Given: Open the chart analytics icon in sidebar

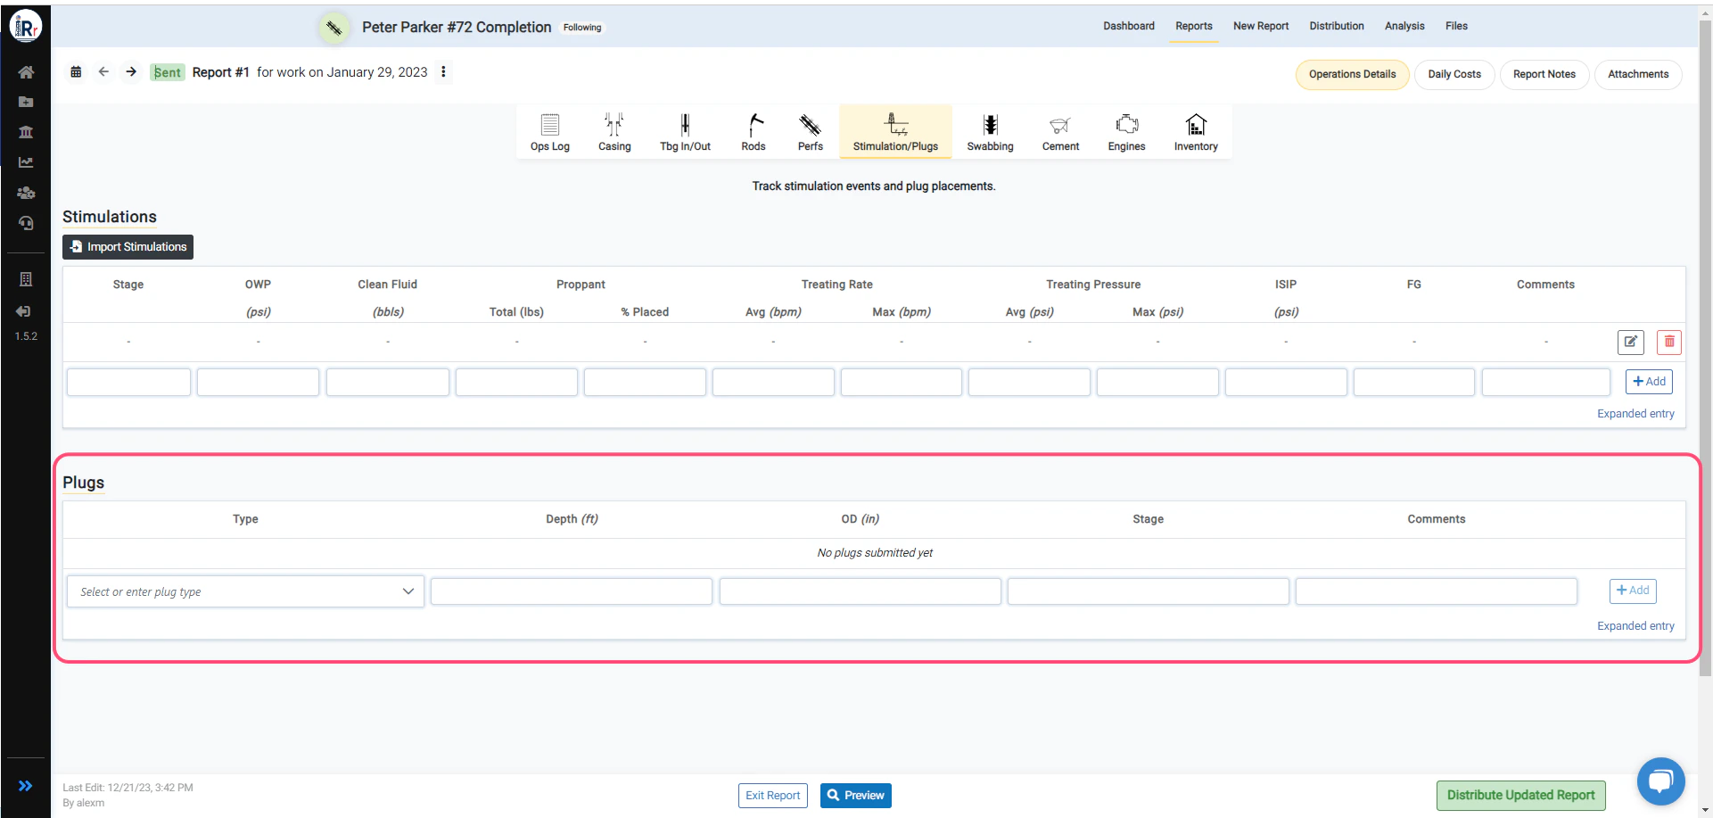Looking at the screenshot, I should (26, 162).
